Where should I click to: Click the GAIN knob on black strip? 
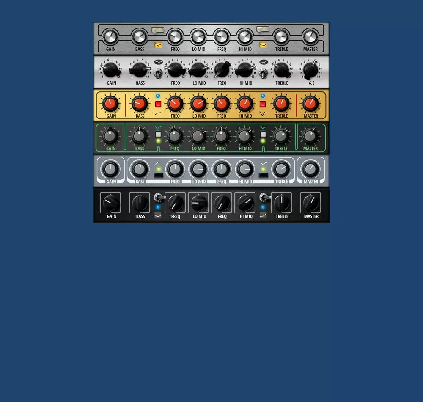110,203
